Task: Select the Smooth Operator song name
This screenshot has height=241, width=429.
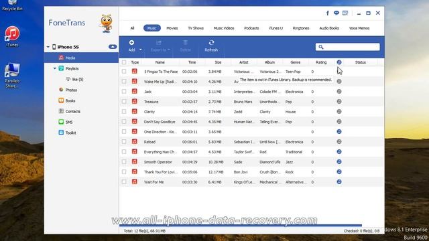Action: [158, 162]
